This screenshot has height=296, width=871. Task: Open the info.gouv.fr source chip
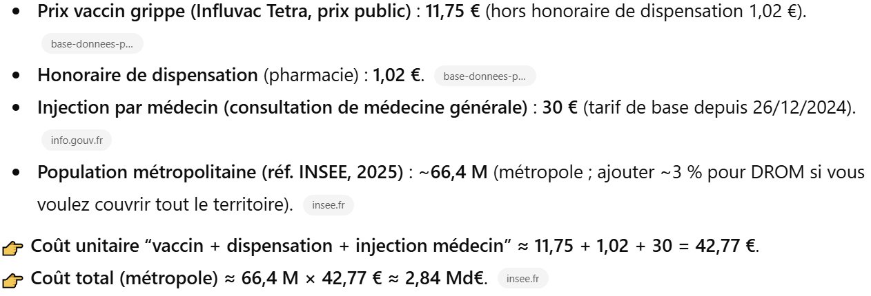[x=76, y=140]
